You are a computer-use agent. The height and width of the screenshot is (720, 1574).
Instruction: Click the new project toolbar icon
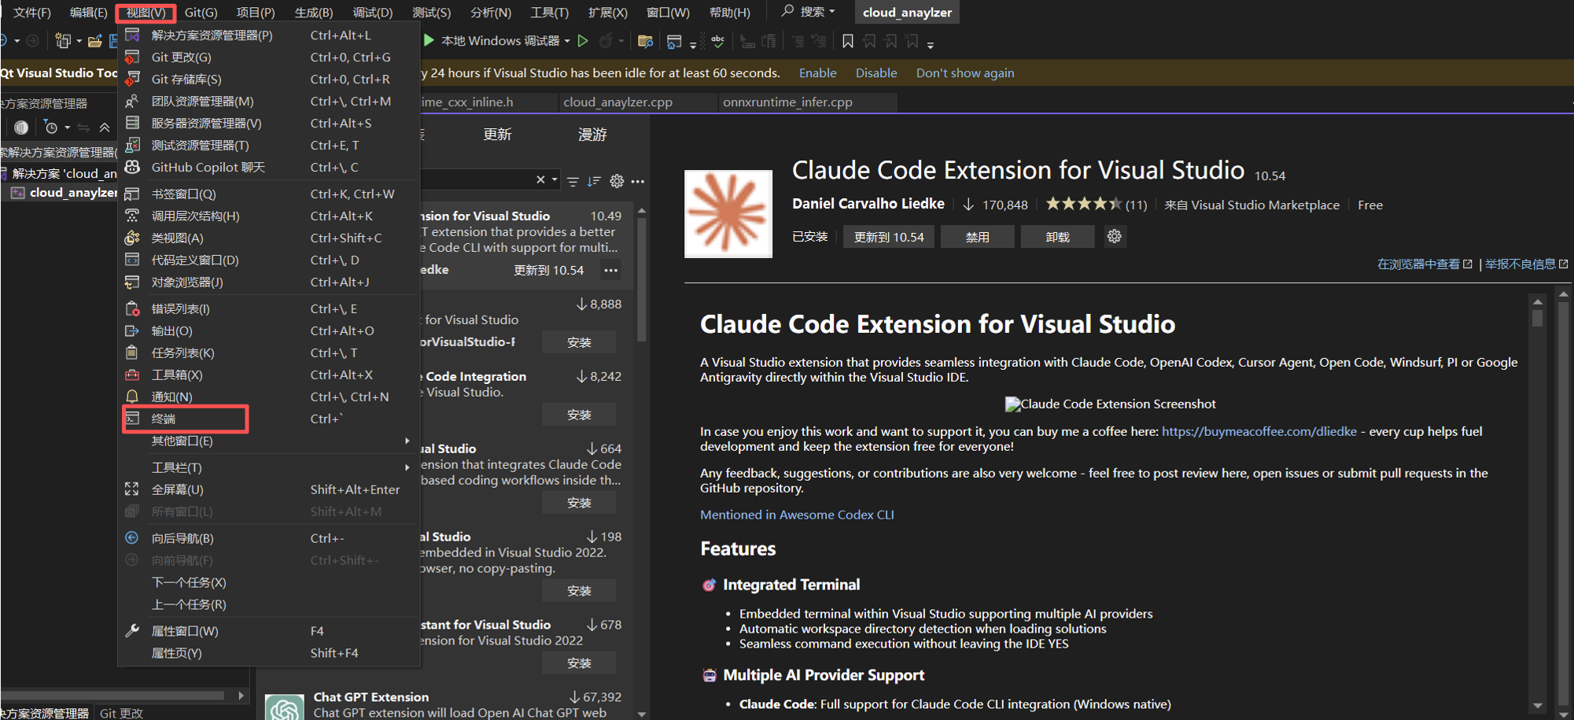[x=63, y=41]
